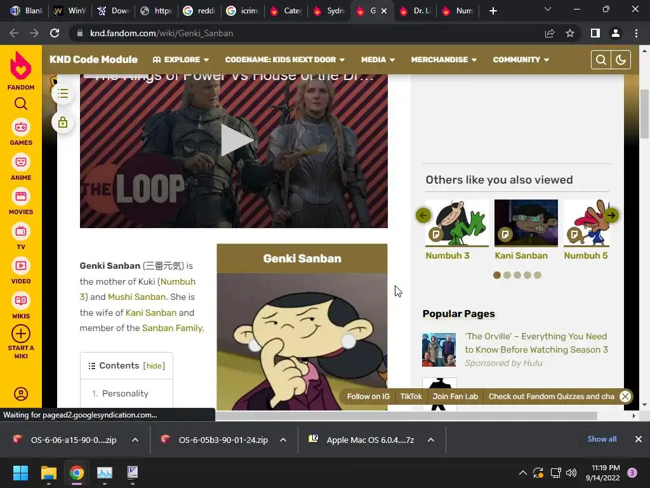
Task: Open the table of contents list icon
Action: [x=63, y=94]
